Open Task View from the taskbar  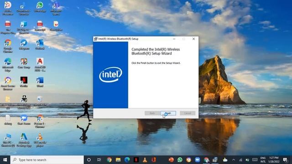[x=99, y=160]
